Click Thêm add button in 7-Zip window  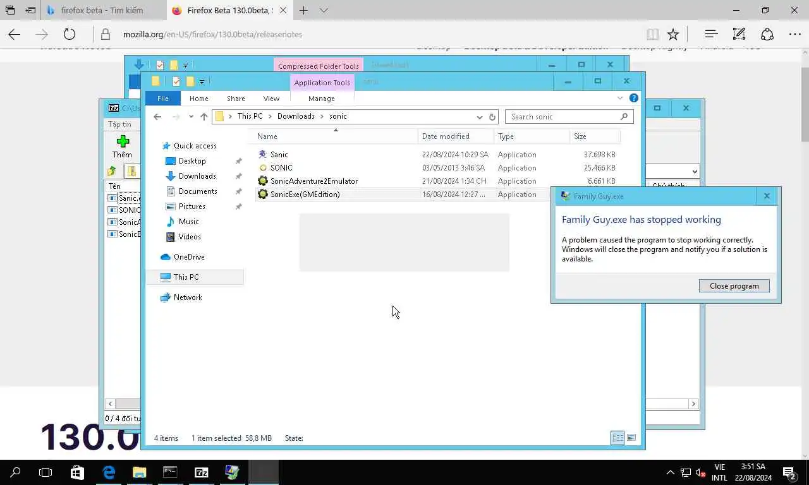point(123,147)
